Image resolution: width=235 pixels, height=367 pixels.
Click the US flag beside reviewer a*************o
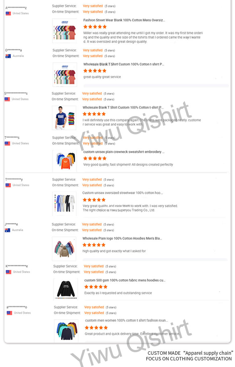coord(9,313)
